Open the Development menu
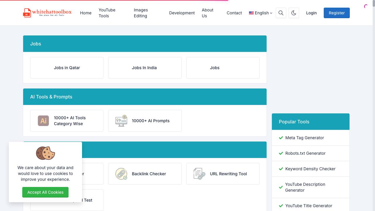375x211 pixels. [182, 13]
